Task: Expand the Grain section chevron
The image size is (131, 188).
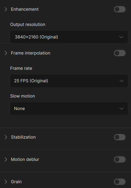Action: click(x=6, y=182)
